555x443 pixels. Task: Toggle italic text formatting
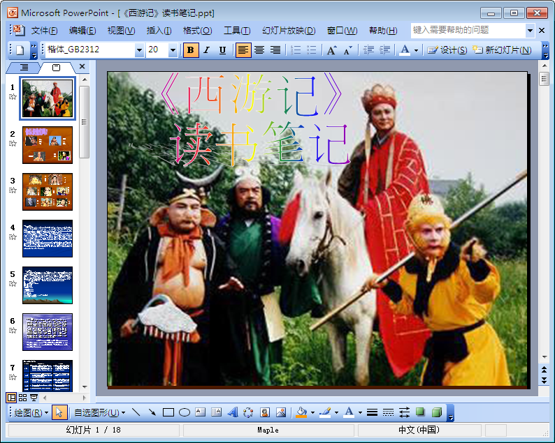click(206, 50)
